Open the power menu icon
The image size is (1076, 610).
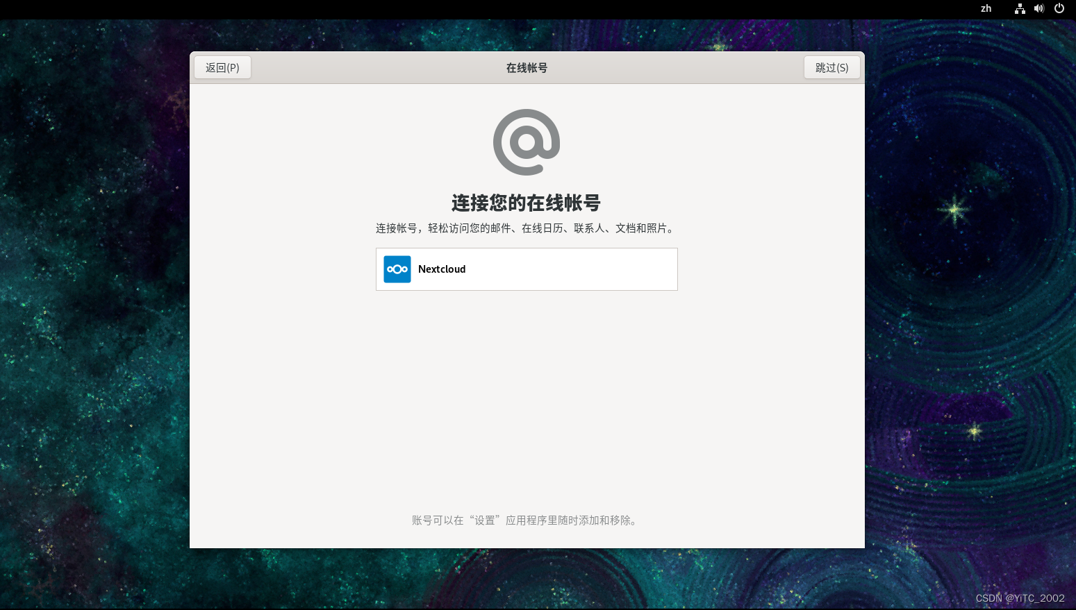[x=1059, y=8]
